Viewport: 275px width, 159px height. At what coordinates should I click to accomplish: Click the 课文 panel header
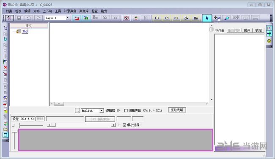[x=29, y=26]
